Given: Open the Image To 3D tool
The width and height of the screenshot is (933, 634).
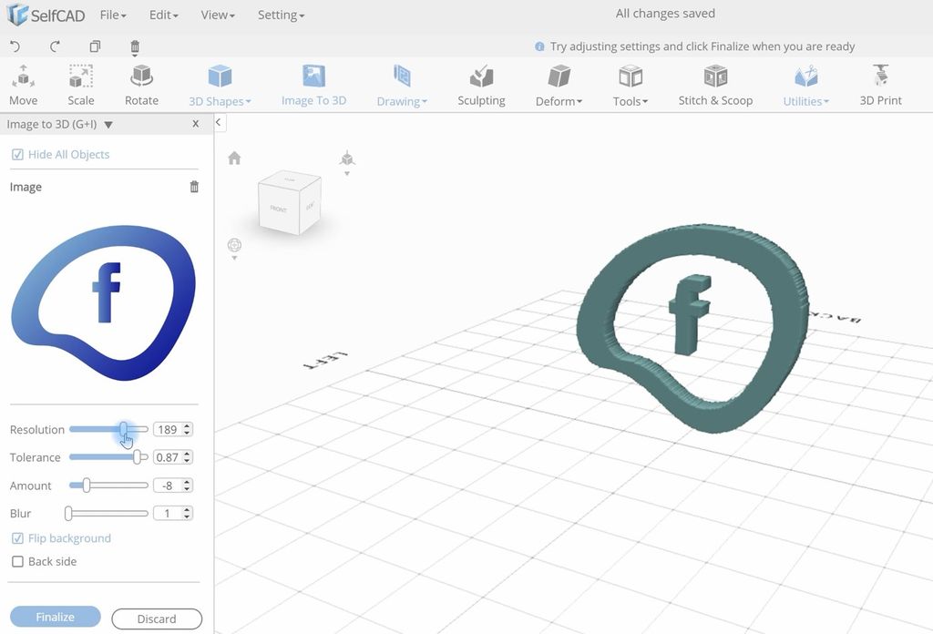Looking at the screenshot, I should (313, 86).
